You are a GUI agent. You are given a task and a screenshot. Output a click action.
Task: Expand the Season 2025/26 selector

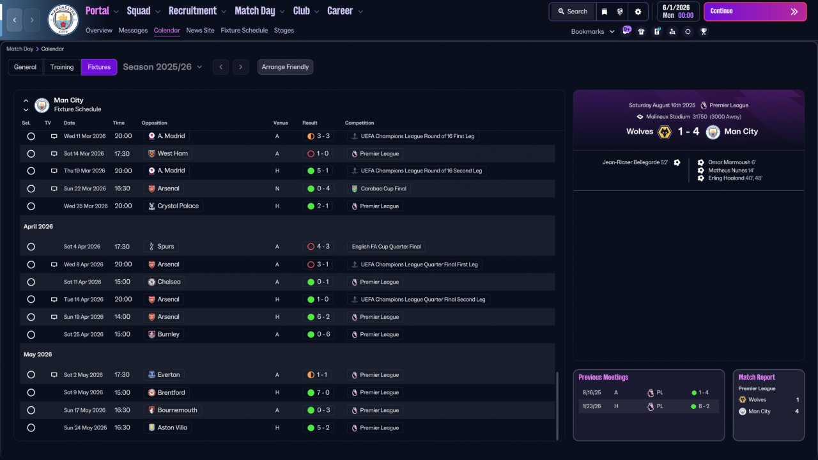pos(162,67)
